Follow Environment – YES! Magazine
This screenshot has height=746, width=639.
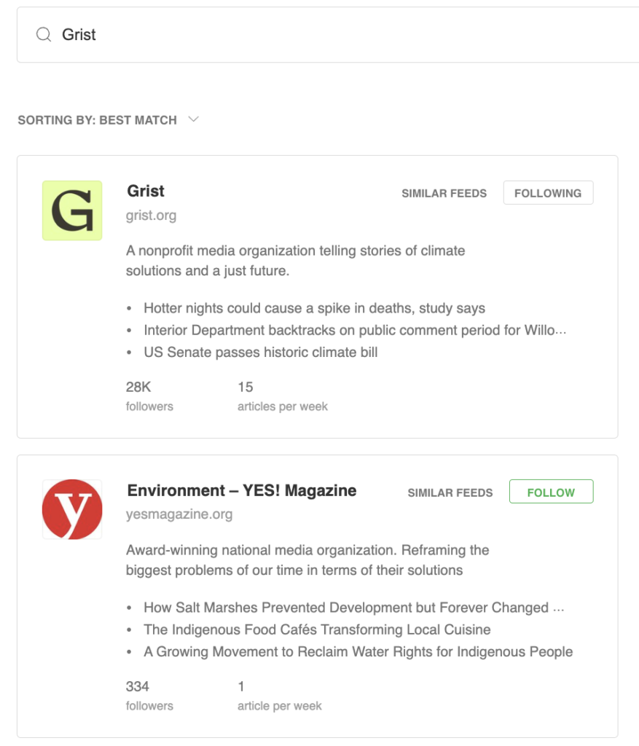point(551,492)
